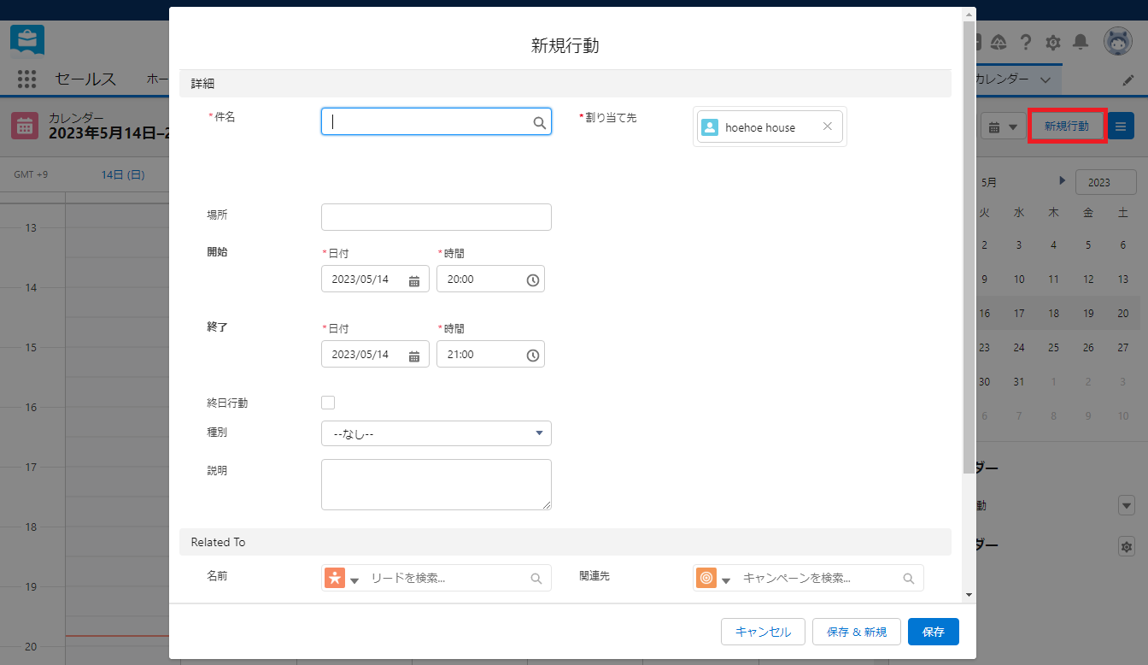1148x665 pixels.
Task: Remove hoehoe house from assignees
Action: (827, 127)
